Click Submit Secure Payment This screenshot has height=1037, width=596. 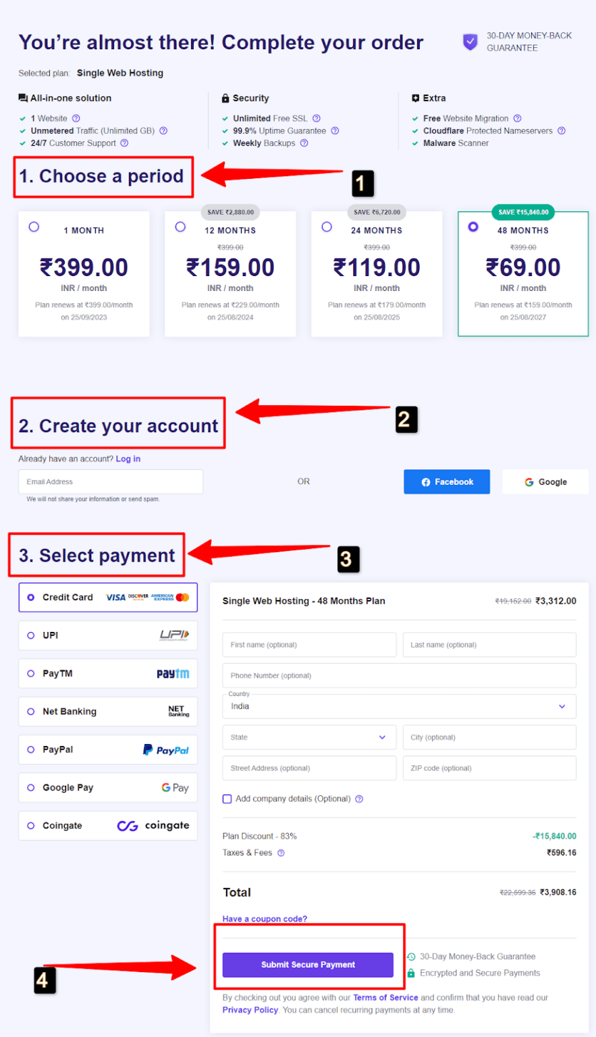[308, 965]
